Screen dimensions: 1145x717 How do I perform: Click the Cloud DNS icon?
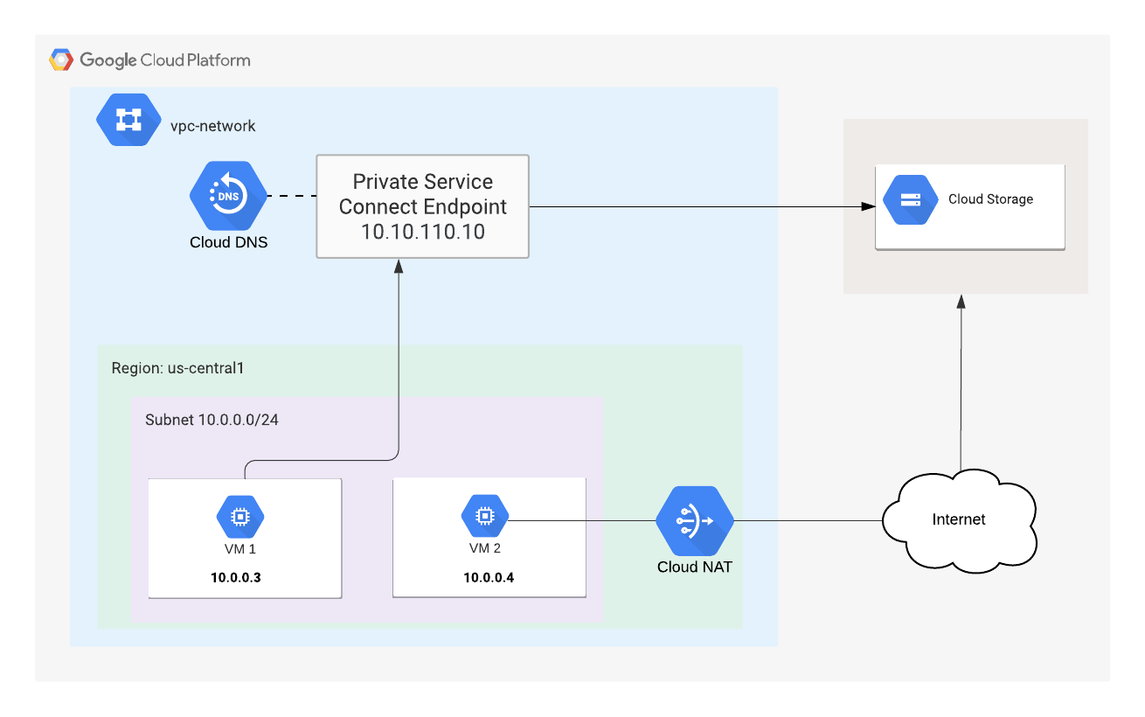tap(227, 194)
